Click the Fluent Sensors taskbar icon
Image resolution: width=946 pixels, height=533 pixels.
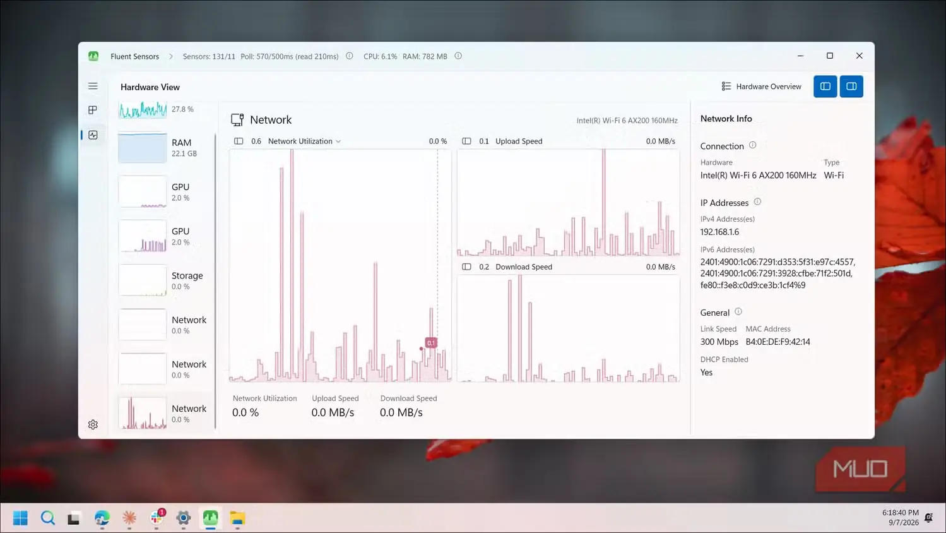(210, 518)
